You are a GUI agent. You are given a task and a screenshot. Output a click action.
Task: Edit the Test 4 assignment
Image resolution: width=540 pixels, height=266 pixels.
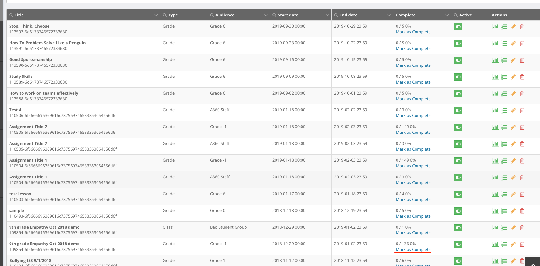point(513,111)
